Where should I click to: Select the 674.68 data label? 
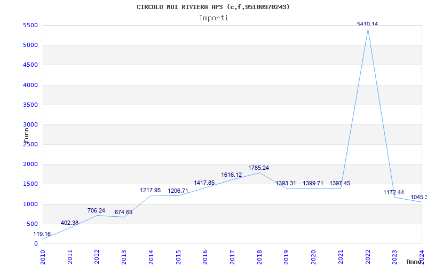(123, 212)
